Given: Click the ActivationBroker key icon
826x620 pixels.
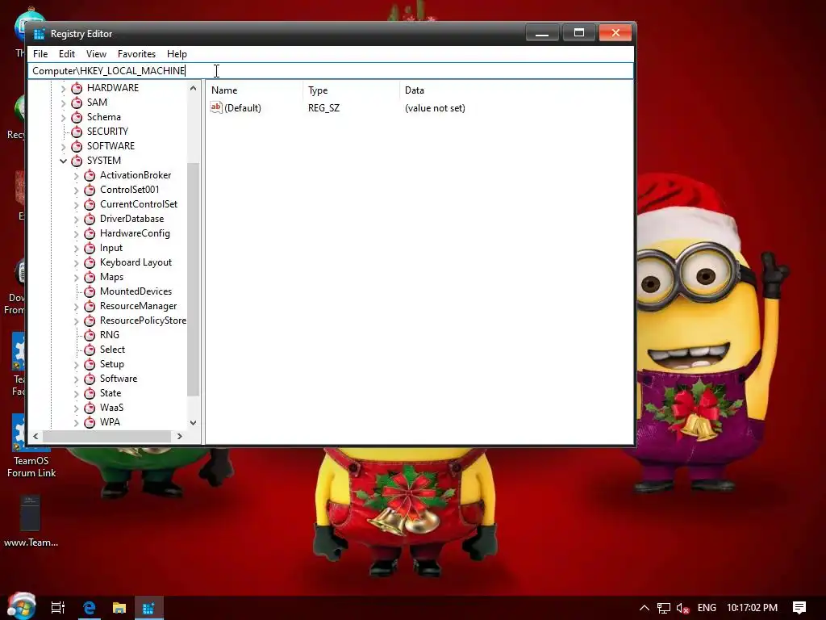Looking at the screenshot, I should 90,175.
